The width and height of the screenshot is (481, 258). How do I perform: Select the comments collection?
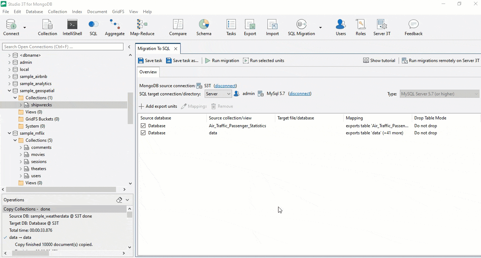(41, 147)
